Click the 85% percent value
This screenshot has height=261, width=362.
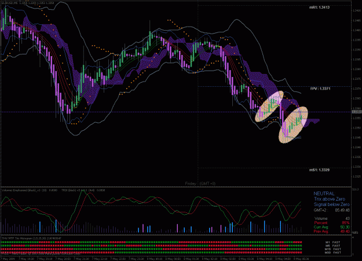click(x=346, y=223)
